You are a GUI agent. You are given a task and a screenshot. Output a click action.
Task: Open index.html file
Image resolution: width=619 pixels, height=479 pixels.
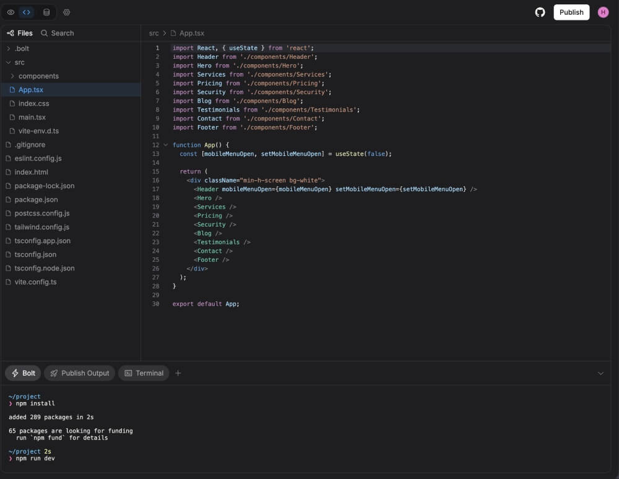71,172
